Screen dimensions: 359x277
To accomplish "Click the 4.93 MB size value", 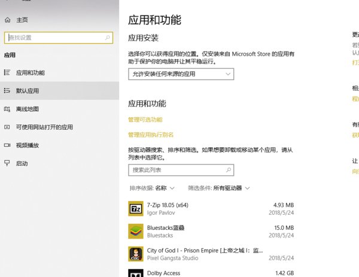I will click(x=284, y=205).
